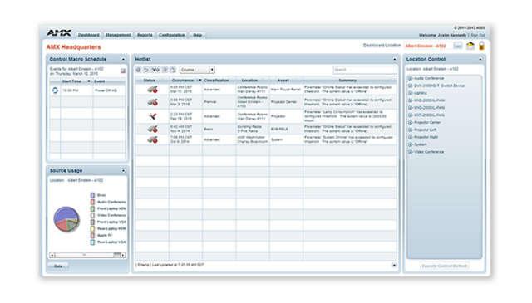Open the Help tab
The image size is (532, 303).
pyautogui.click(x=198, y=35)
